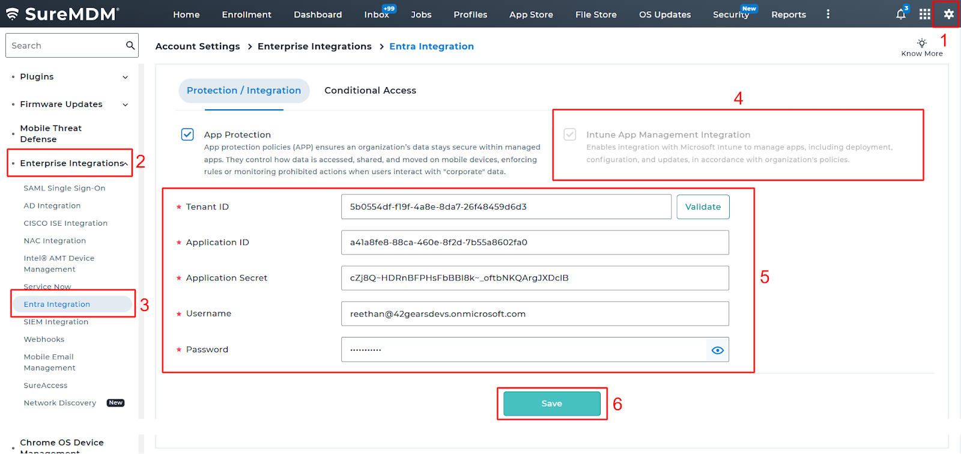Toggle Intune App Management Integration checkbox
Viewport: 961px width, 454px height.
pos(570,135)
